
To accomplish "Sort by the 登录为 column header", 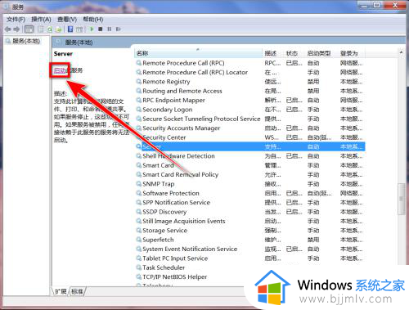I will pos(352,53).
